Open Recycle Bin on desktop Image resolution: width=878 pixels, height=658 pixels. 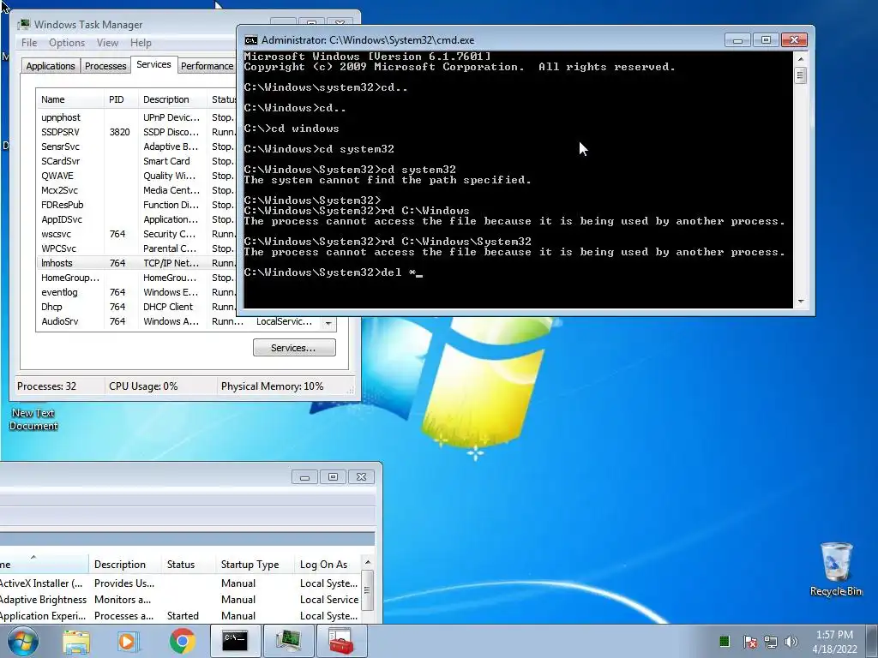click(x=836, y=569)
